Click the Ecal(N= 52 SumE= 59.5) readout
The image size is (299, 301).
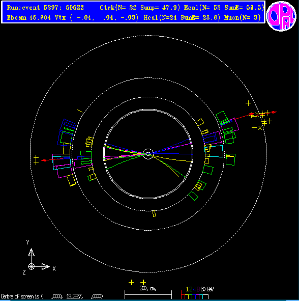pos(224,8)
